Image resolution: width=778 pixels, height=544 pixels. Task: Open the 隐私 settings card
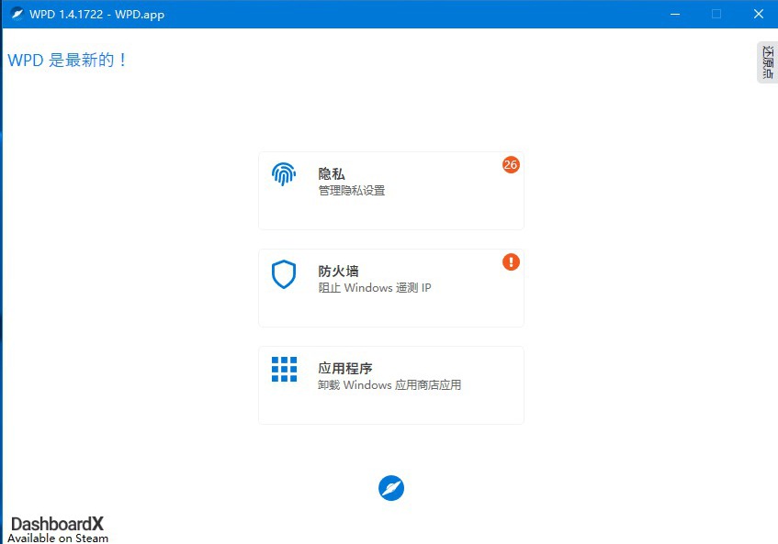tap(391, 191)
